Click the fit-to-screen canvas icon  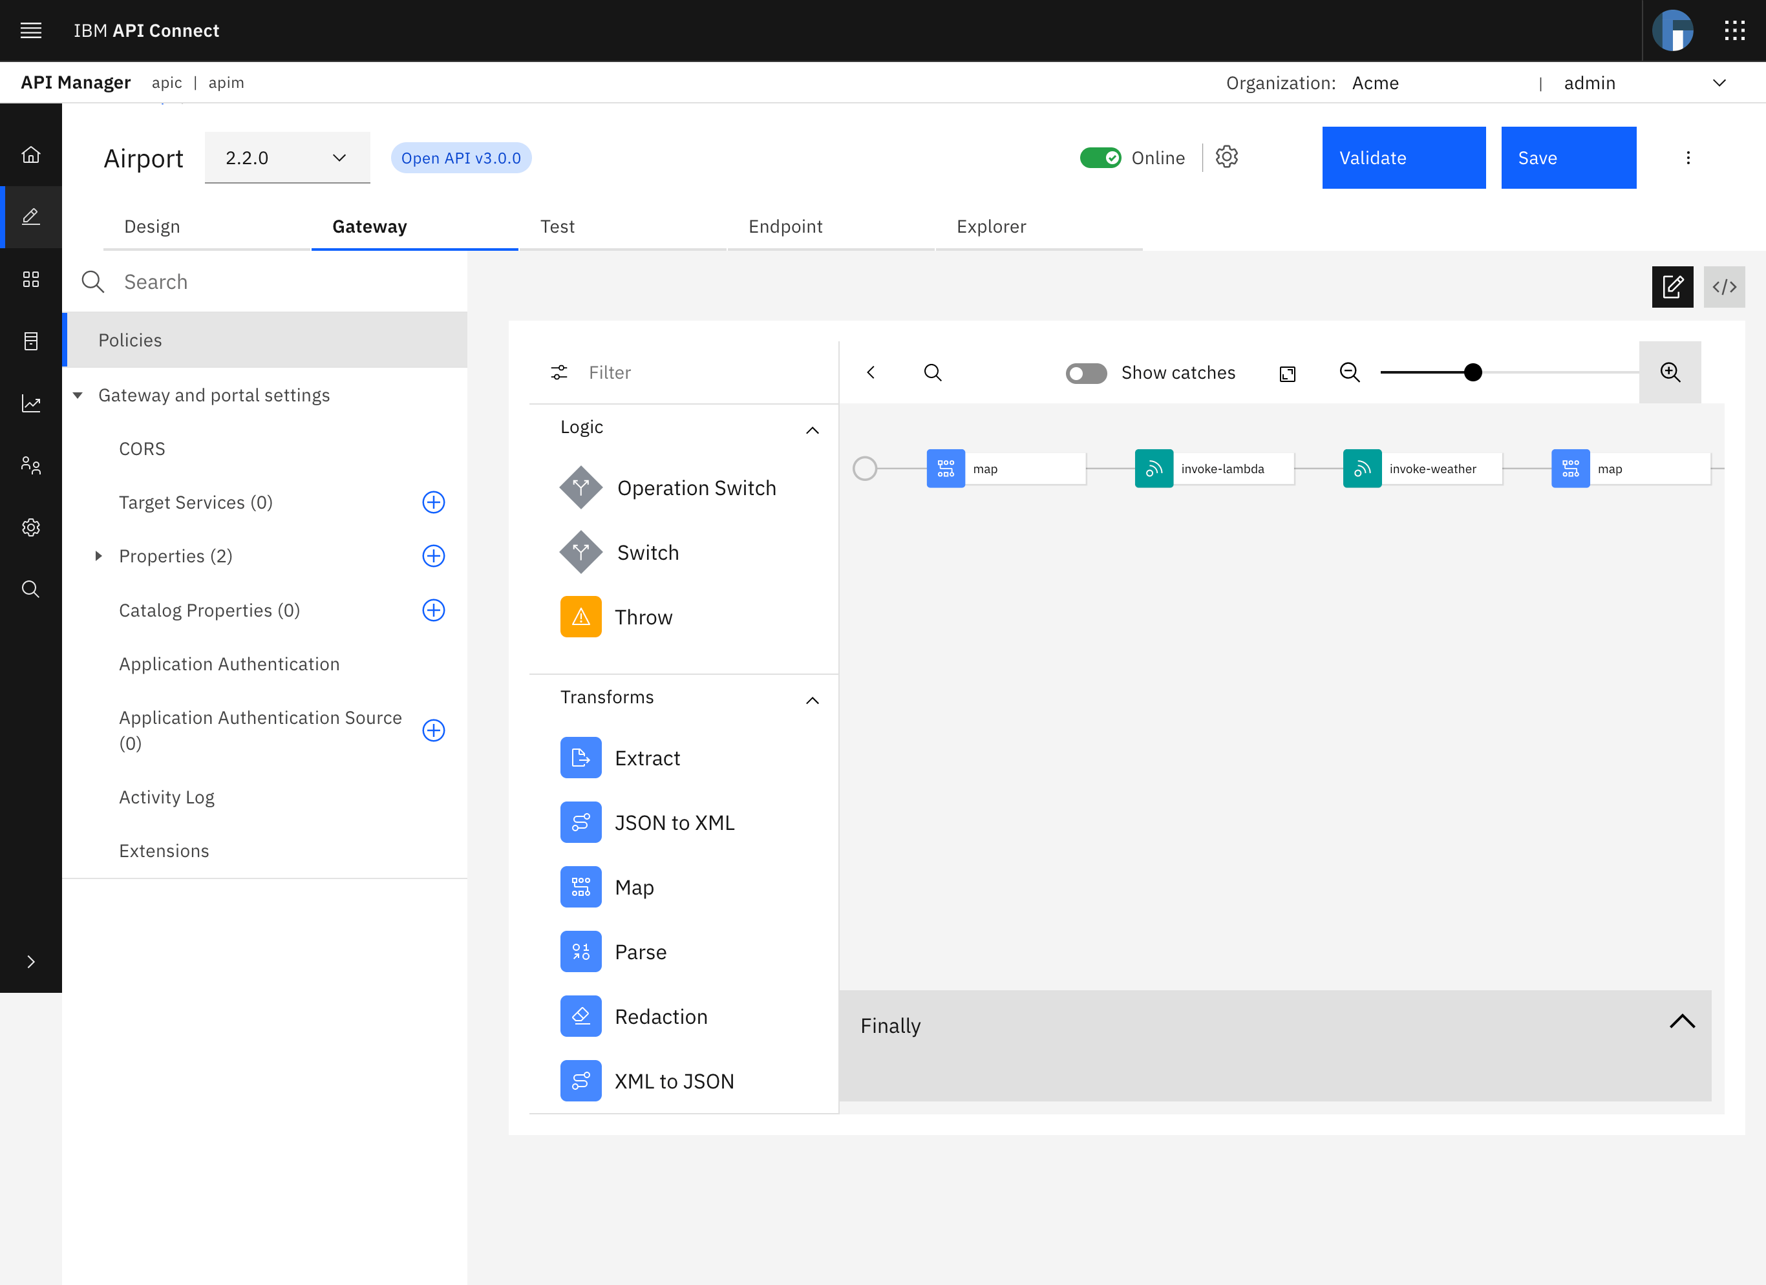[x=1287, y=374]
